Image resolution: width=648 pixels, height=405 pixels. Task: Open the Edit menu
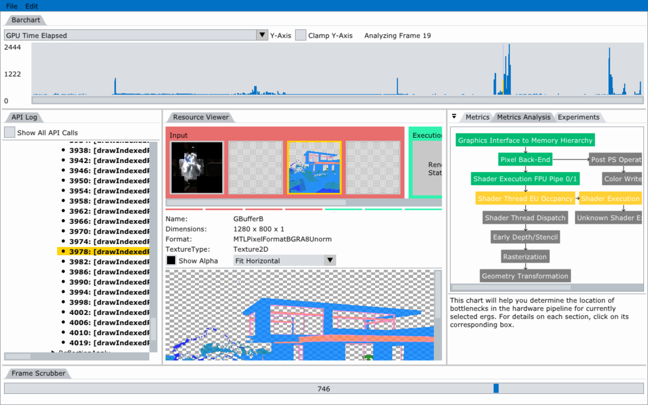click(x=32, y=6)
